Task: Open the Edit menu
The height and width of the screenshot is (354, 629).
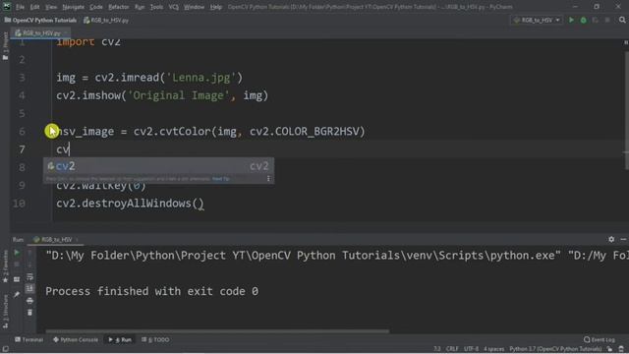Action: (35, 7)
